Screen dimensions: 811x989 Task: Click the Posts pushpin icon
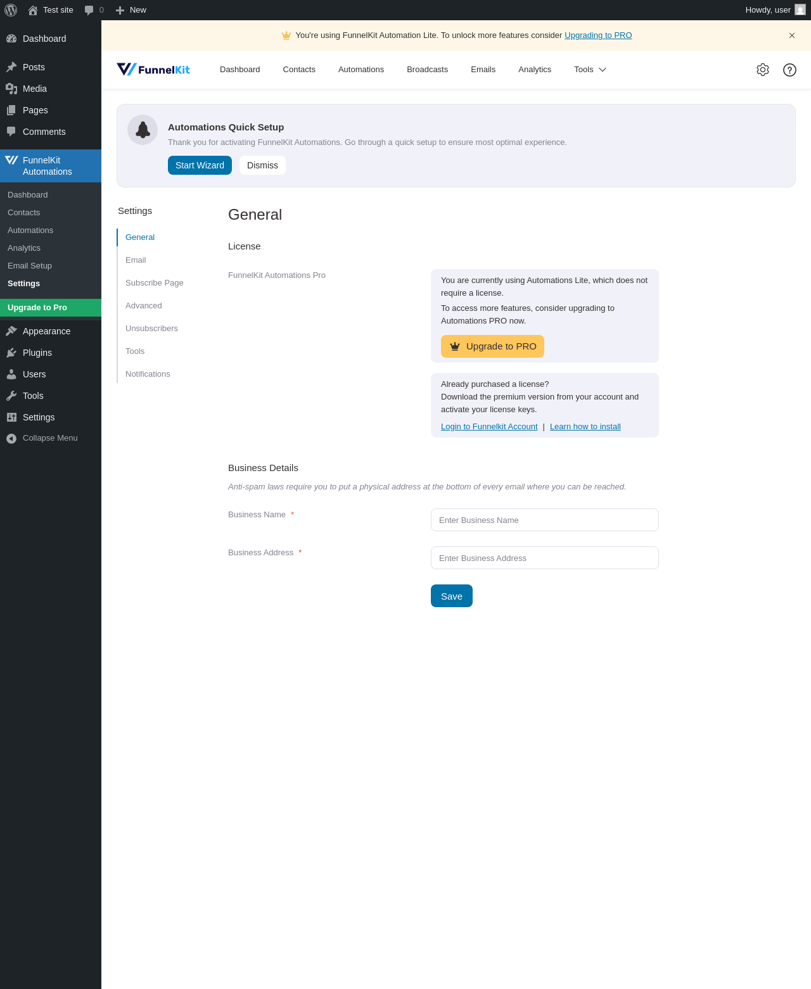11,67
